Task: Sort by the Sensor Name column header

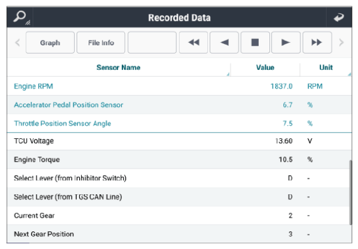Action: click(118, 67)
